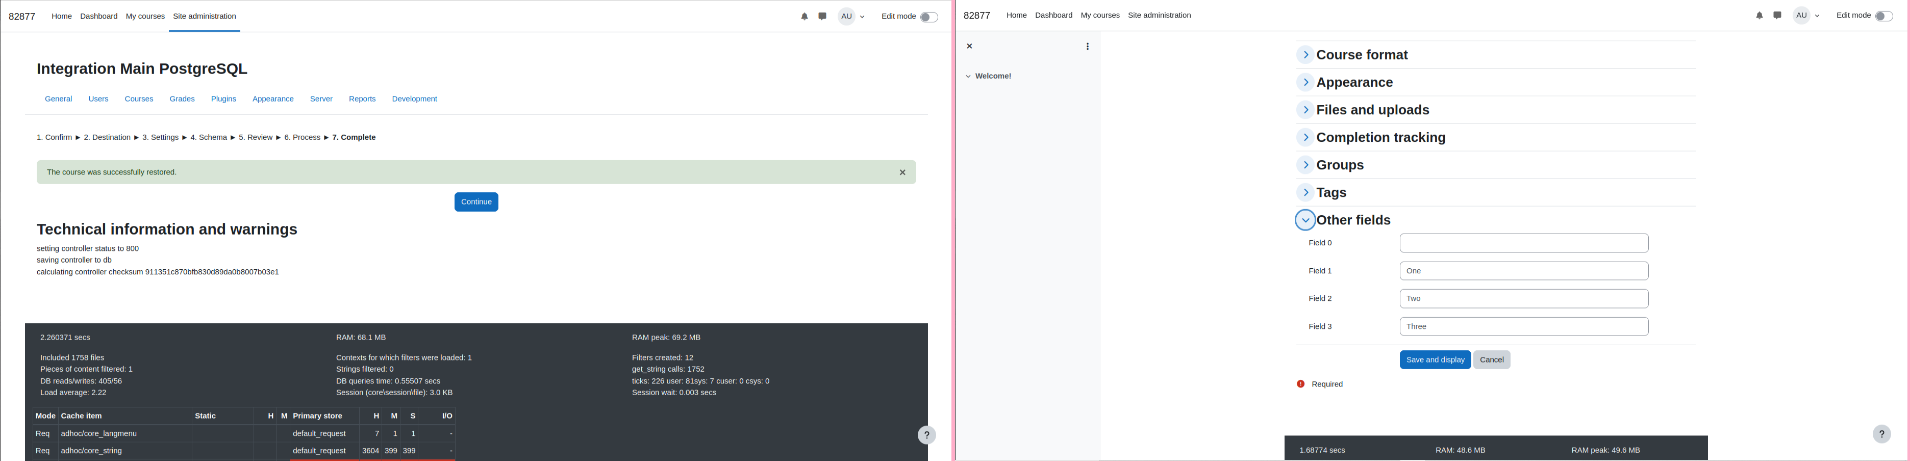
Task: Collapse the Welcome! section in course index
Action: pyautogui.click(x=968, y=76)
